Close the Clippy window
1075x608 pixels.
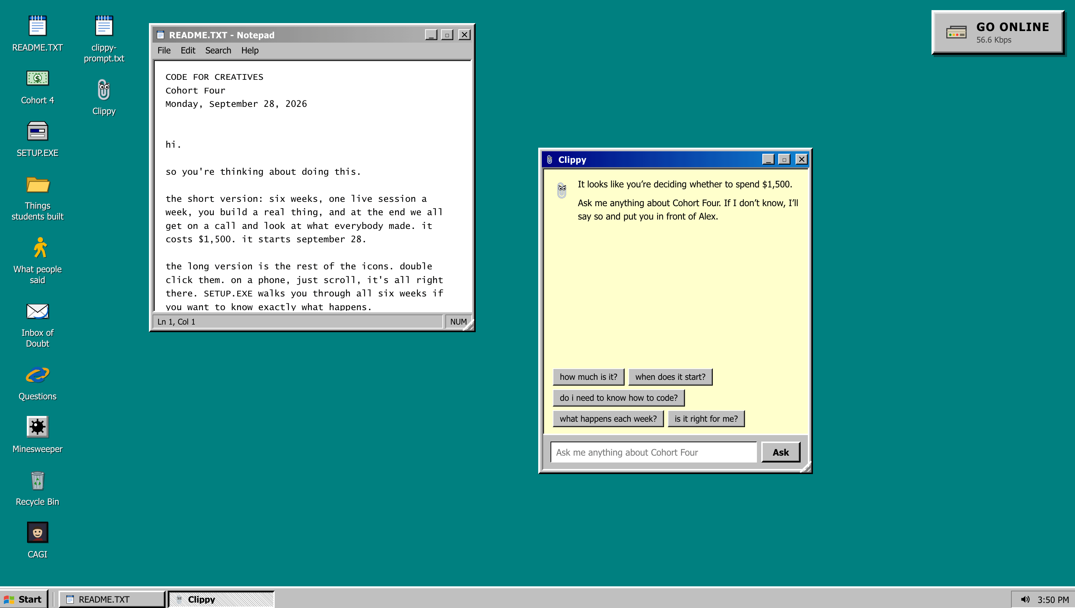(802, 159)
